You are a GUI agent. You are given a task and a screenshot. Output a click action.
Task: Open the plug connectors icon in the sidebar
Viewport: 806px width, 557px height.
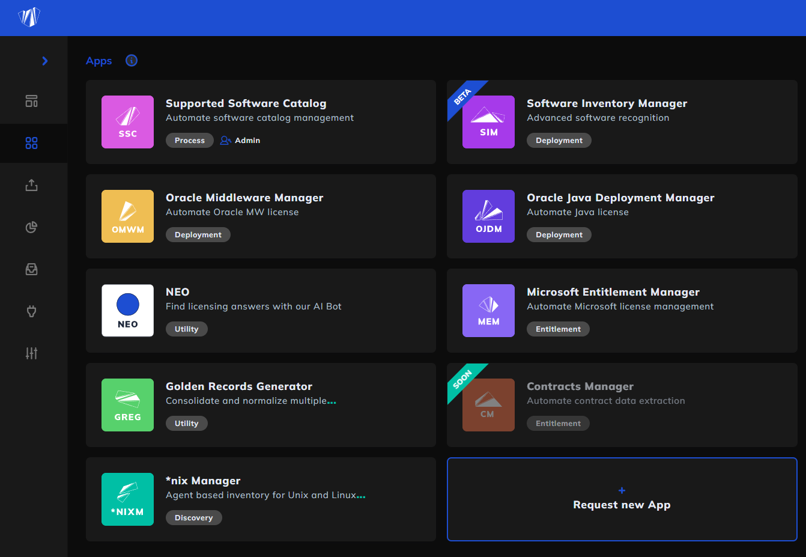[x=32, y=311]
